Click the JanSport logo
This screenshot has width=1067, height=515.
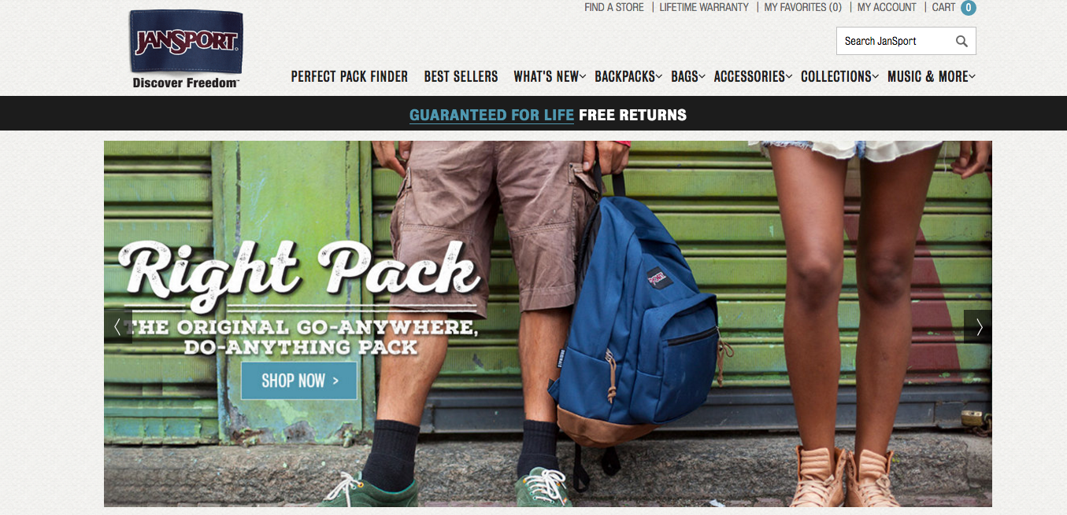[186, 48]
